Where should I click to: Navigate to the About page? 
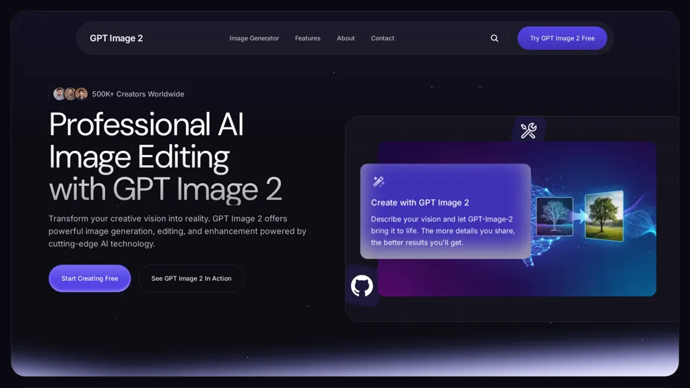346,38
